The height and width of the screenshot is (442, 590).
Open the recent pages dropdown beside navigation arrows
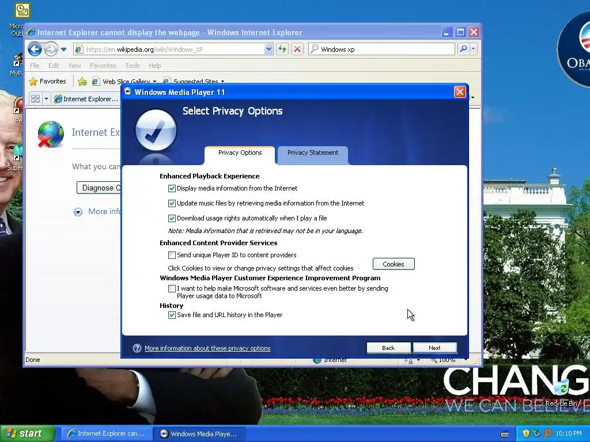point(63,49)
